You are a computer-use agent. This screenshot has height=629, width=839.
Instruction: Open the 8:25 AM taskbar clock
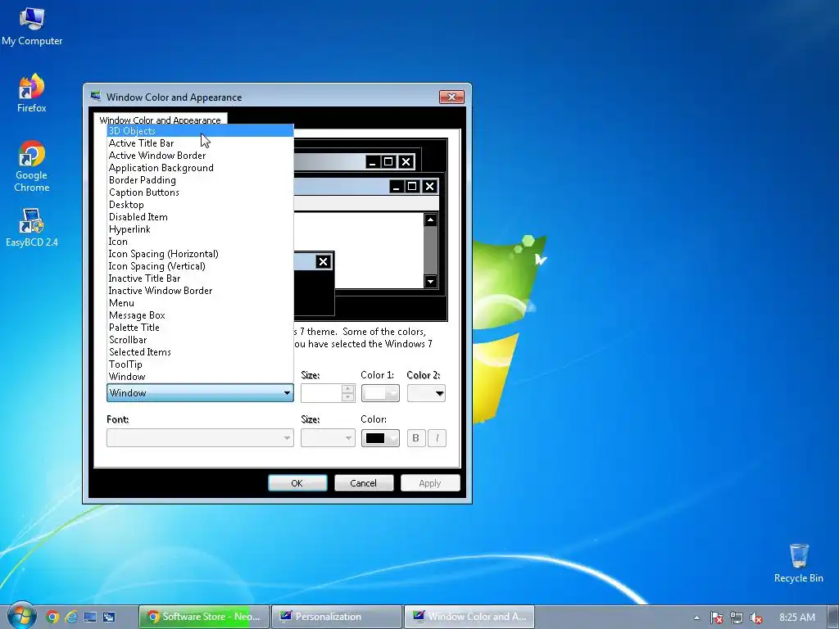point(797,618)
